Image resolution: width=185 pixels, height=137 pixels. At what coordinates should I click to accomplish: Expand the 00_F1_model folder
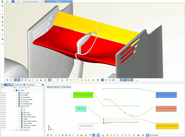coord(16,93)
